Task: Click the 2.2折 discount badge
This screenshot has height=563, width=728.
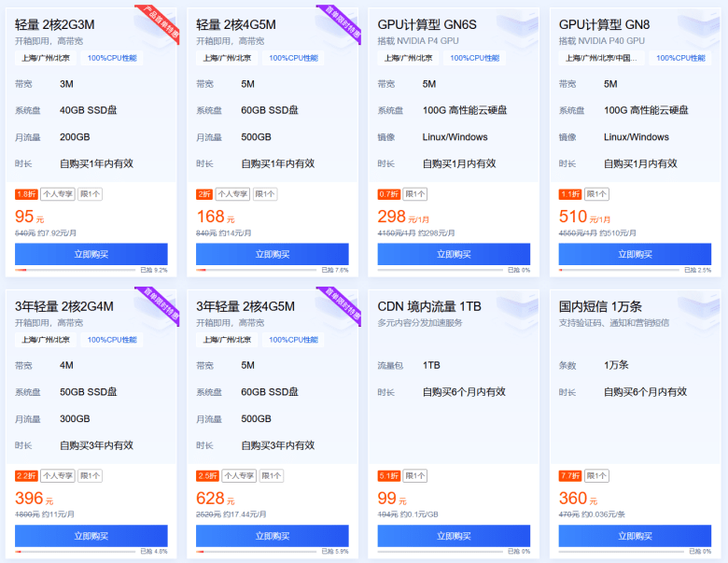Action: click(x=26, y=475)
